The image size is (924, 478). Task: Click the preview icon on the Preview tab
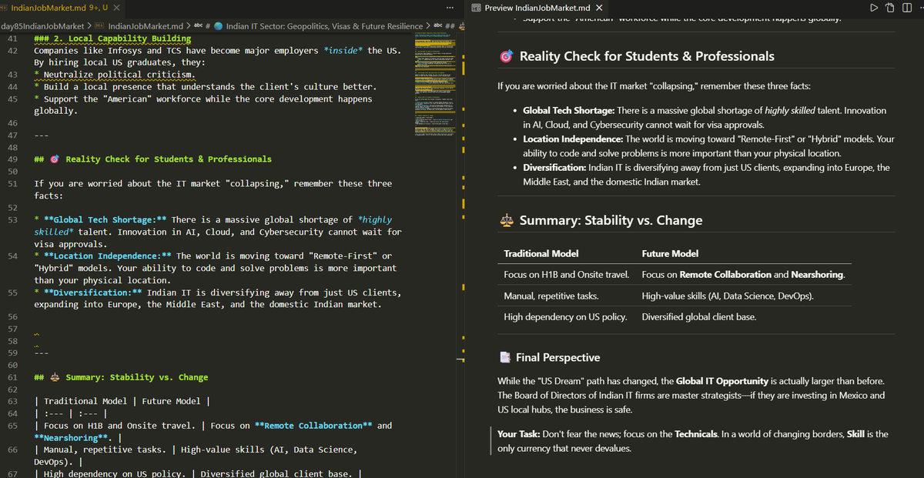(x=476, y=8)
